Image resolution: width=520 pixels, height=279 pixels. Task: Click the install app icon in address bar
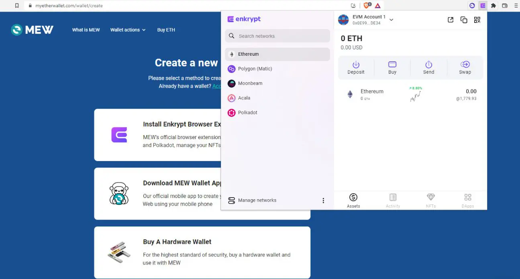[x=353, y=6]
